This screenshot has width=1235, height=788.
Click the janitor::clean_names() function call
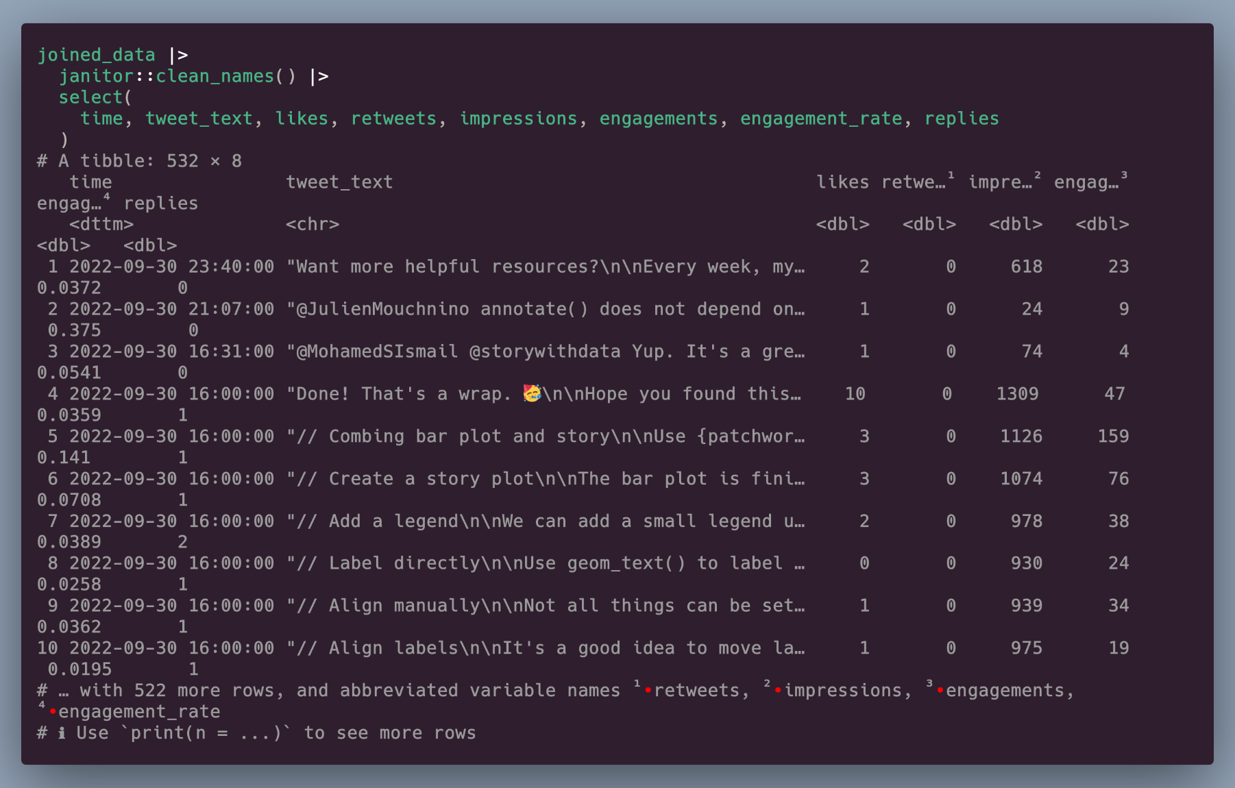178,76
